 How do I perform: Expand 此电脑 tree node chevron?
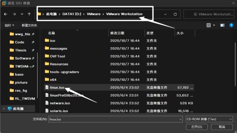(4, 109)
